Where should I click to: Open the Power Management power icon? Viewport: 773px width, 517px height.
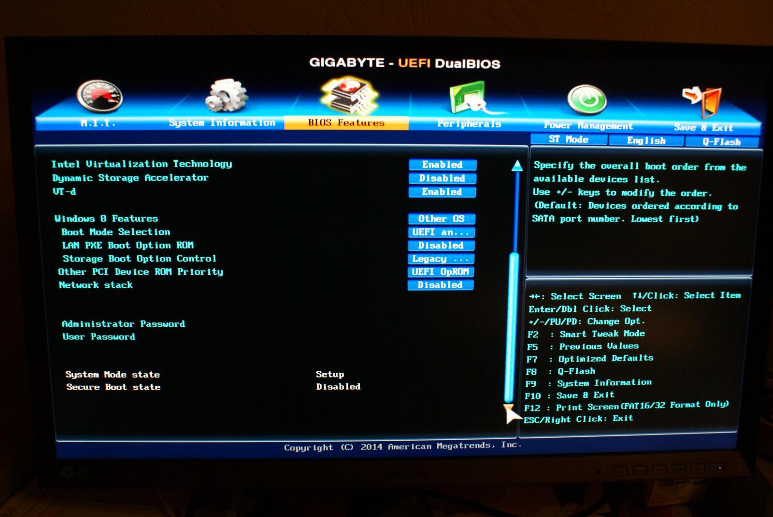587,100
